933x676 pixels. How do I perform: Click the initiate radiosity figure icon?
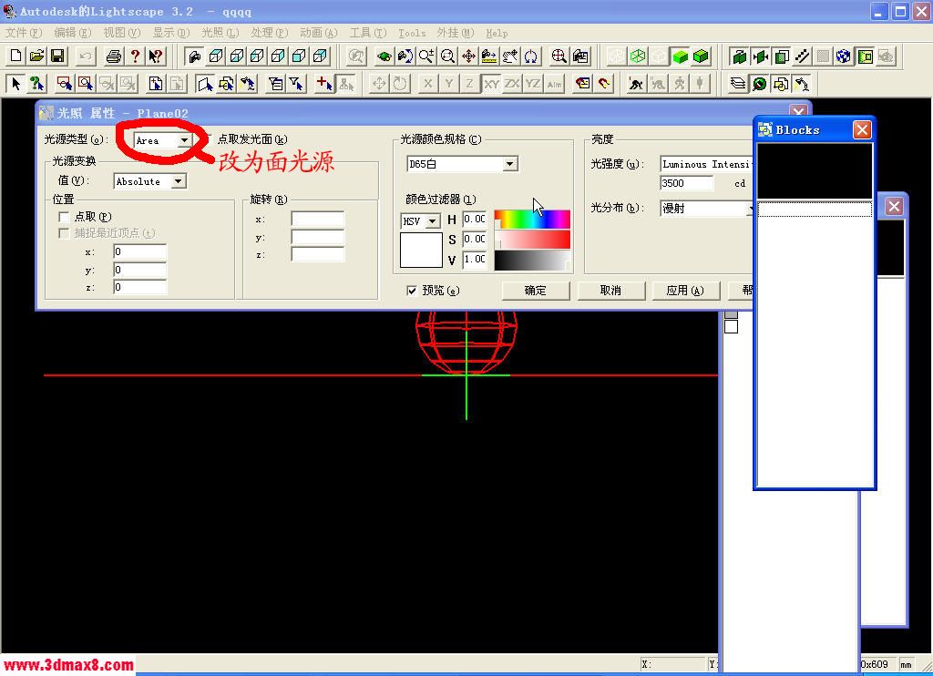point(635,84)
